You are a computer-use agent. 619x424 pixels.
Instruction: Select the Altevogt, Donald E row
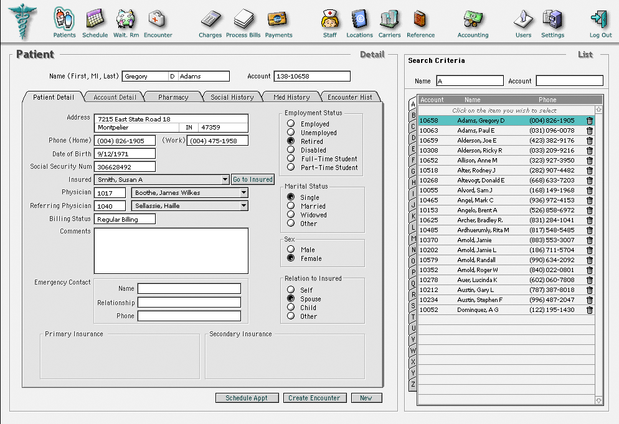(x=506, y=181)
